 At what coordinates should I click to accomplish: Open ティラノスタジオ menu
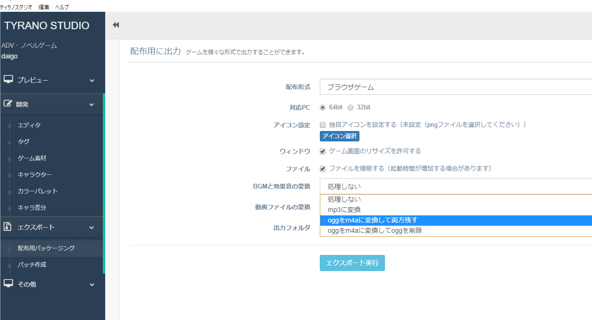pos(16,7)
